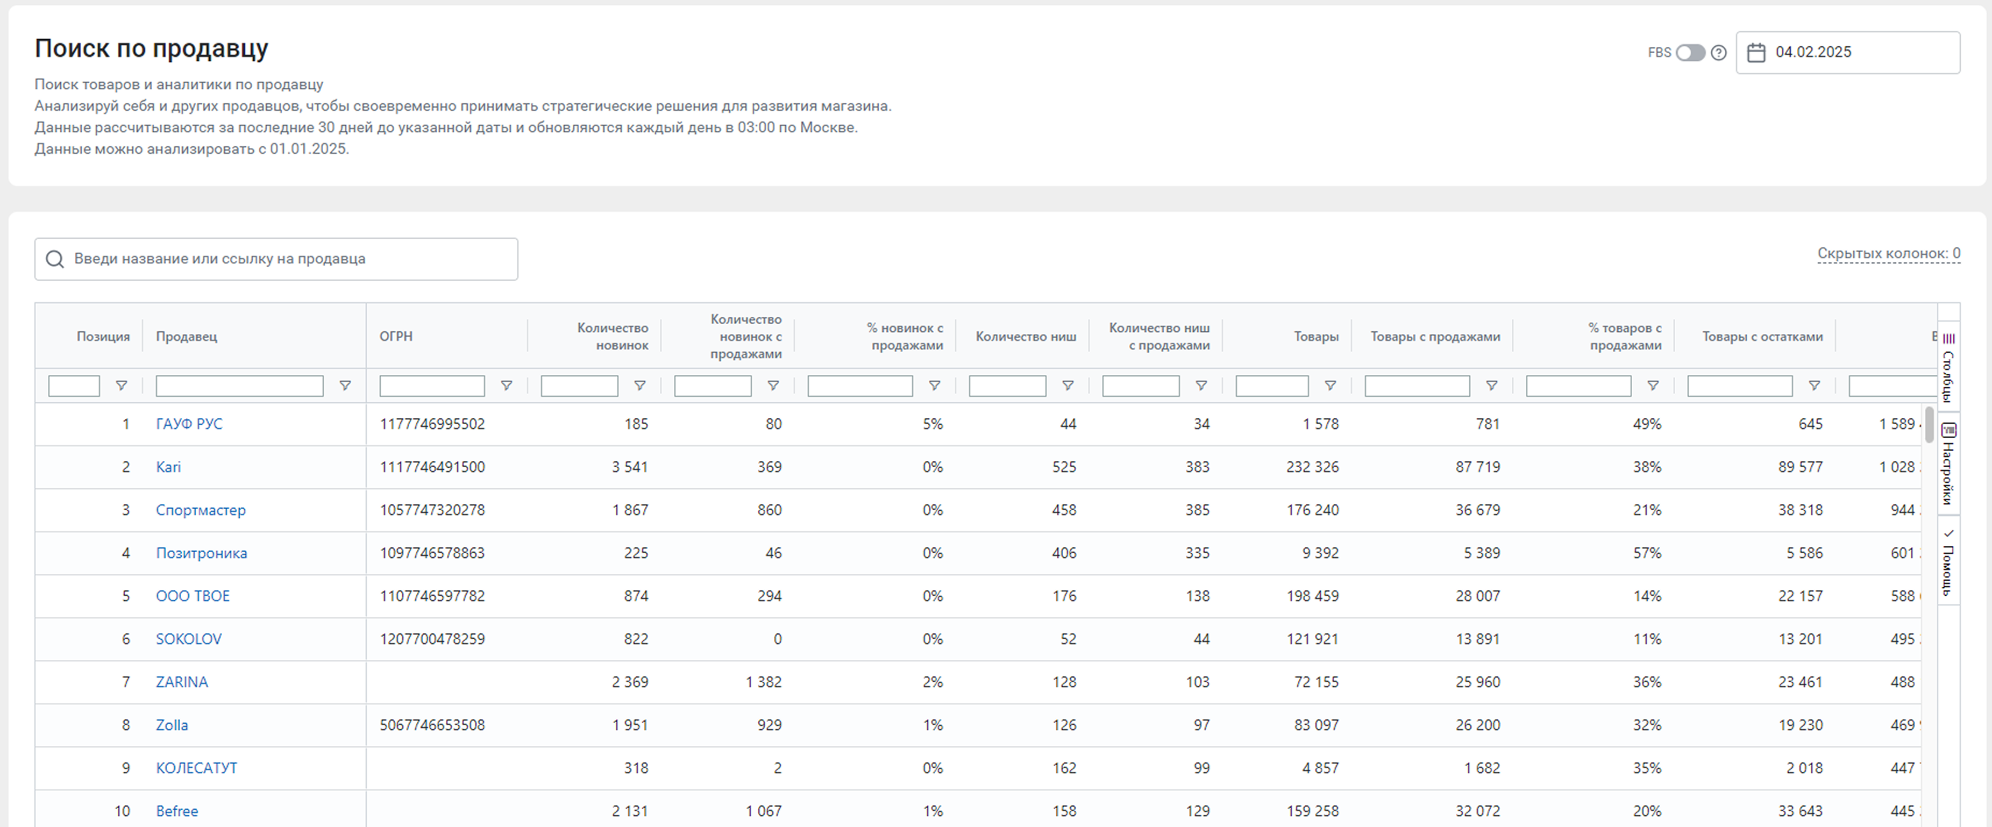
Task: Sort by the Товары column header
Action: point(1316,337)
